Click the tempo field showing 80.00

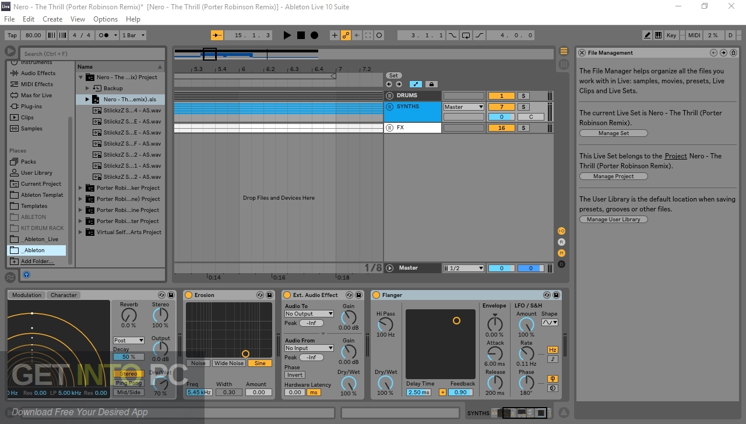pyautogui.click(x=33, y=36)
